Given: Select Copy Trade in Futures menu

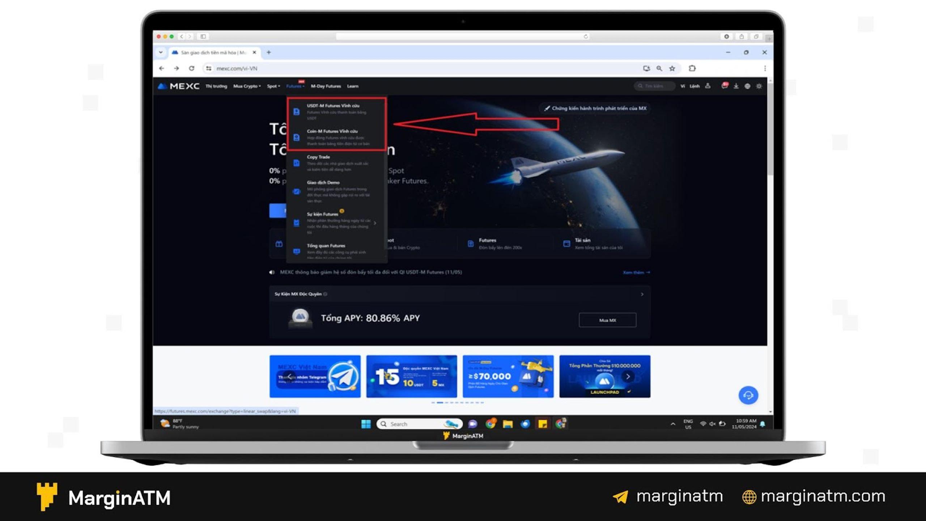Looking at the screenshot, I should 337,163.
